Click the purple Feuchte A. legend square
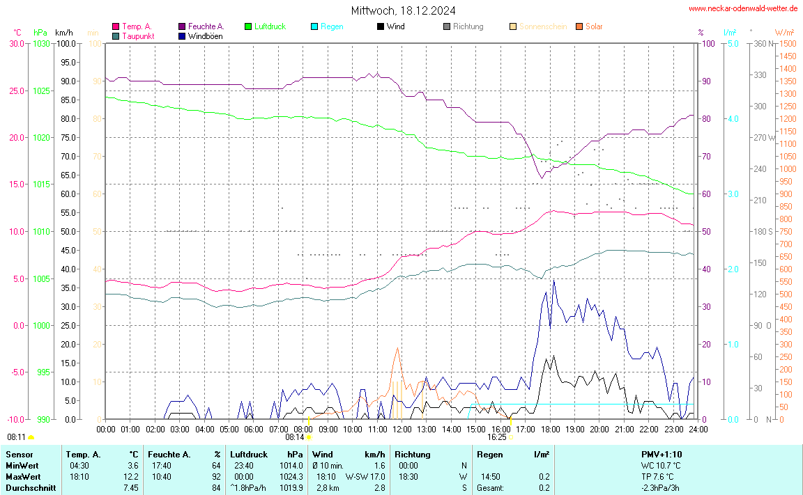The image size is (803, 495). (182, 27)
